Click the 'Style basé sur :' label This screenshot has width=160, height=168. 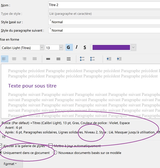[12, 22]
